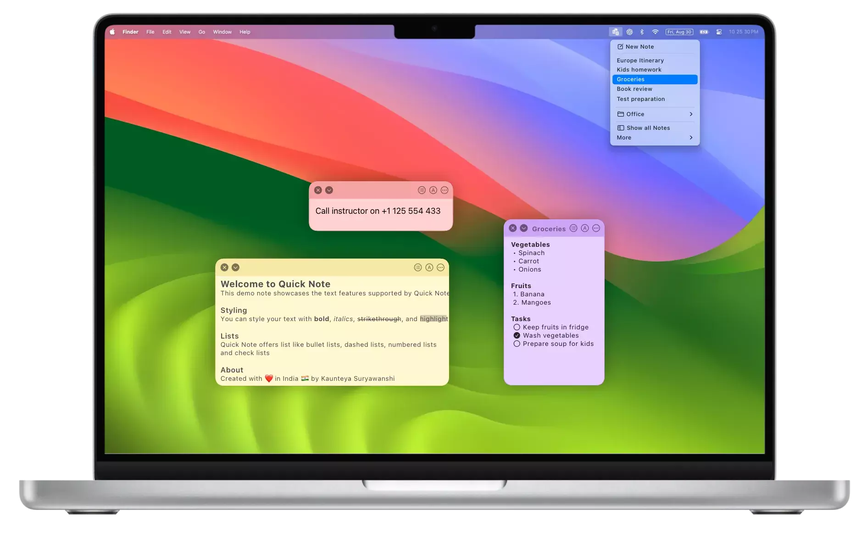Viewport: 867px width, 534px height.
Task: Click the list format icon on the pink note
Action: tap(422, 190)
